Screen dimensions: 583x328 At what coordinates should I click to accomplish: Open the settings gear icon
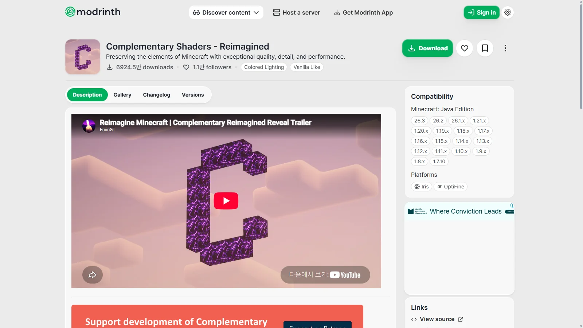pos(508,12)
